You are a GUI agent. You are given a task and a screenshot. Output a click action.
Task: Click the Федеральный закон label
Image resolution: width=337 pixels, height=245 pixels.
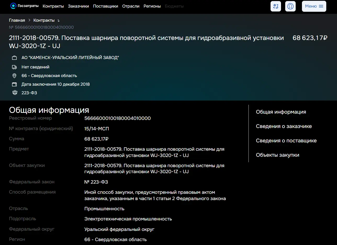[x=32, y=182]
